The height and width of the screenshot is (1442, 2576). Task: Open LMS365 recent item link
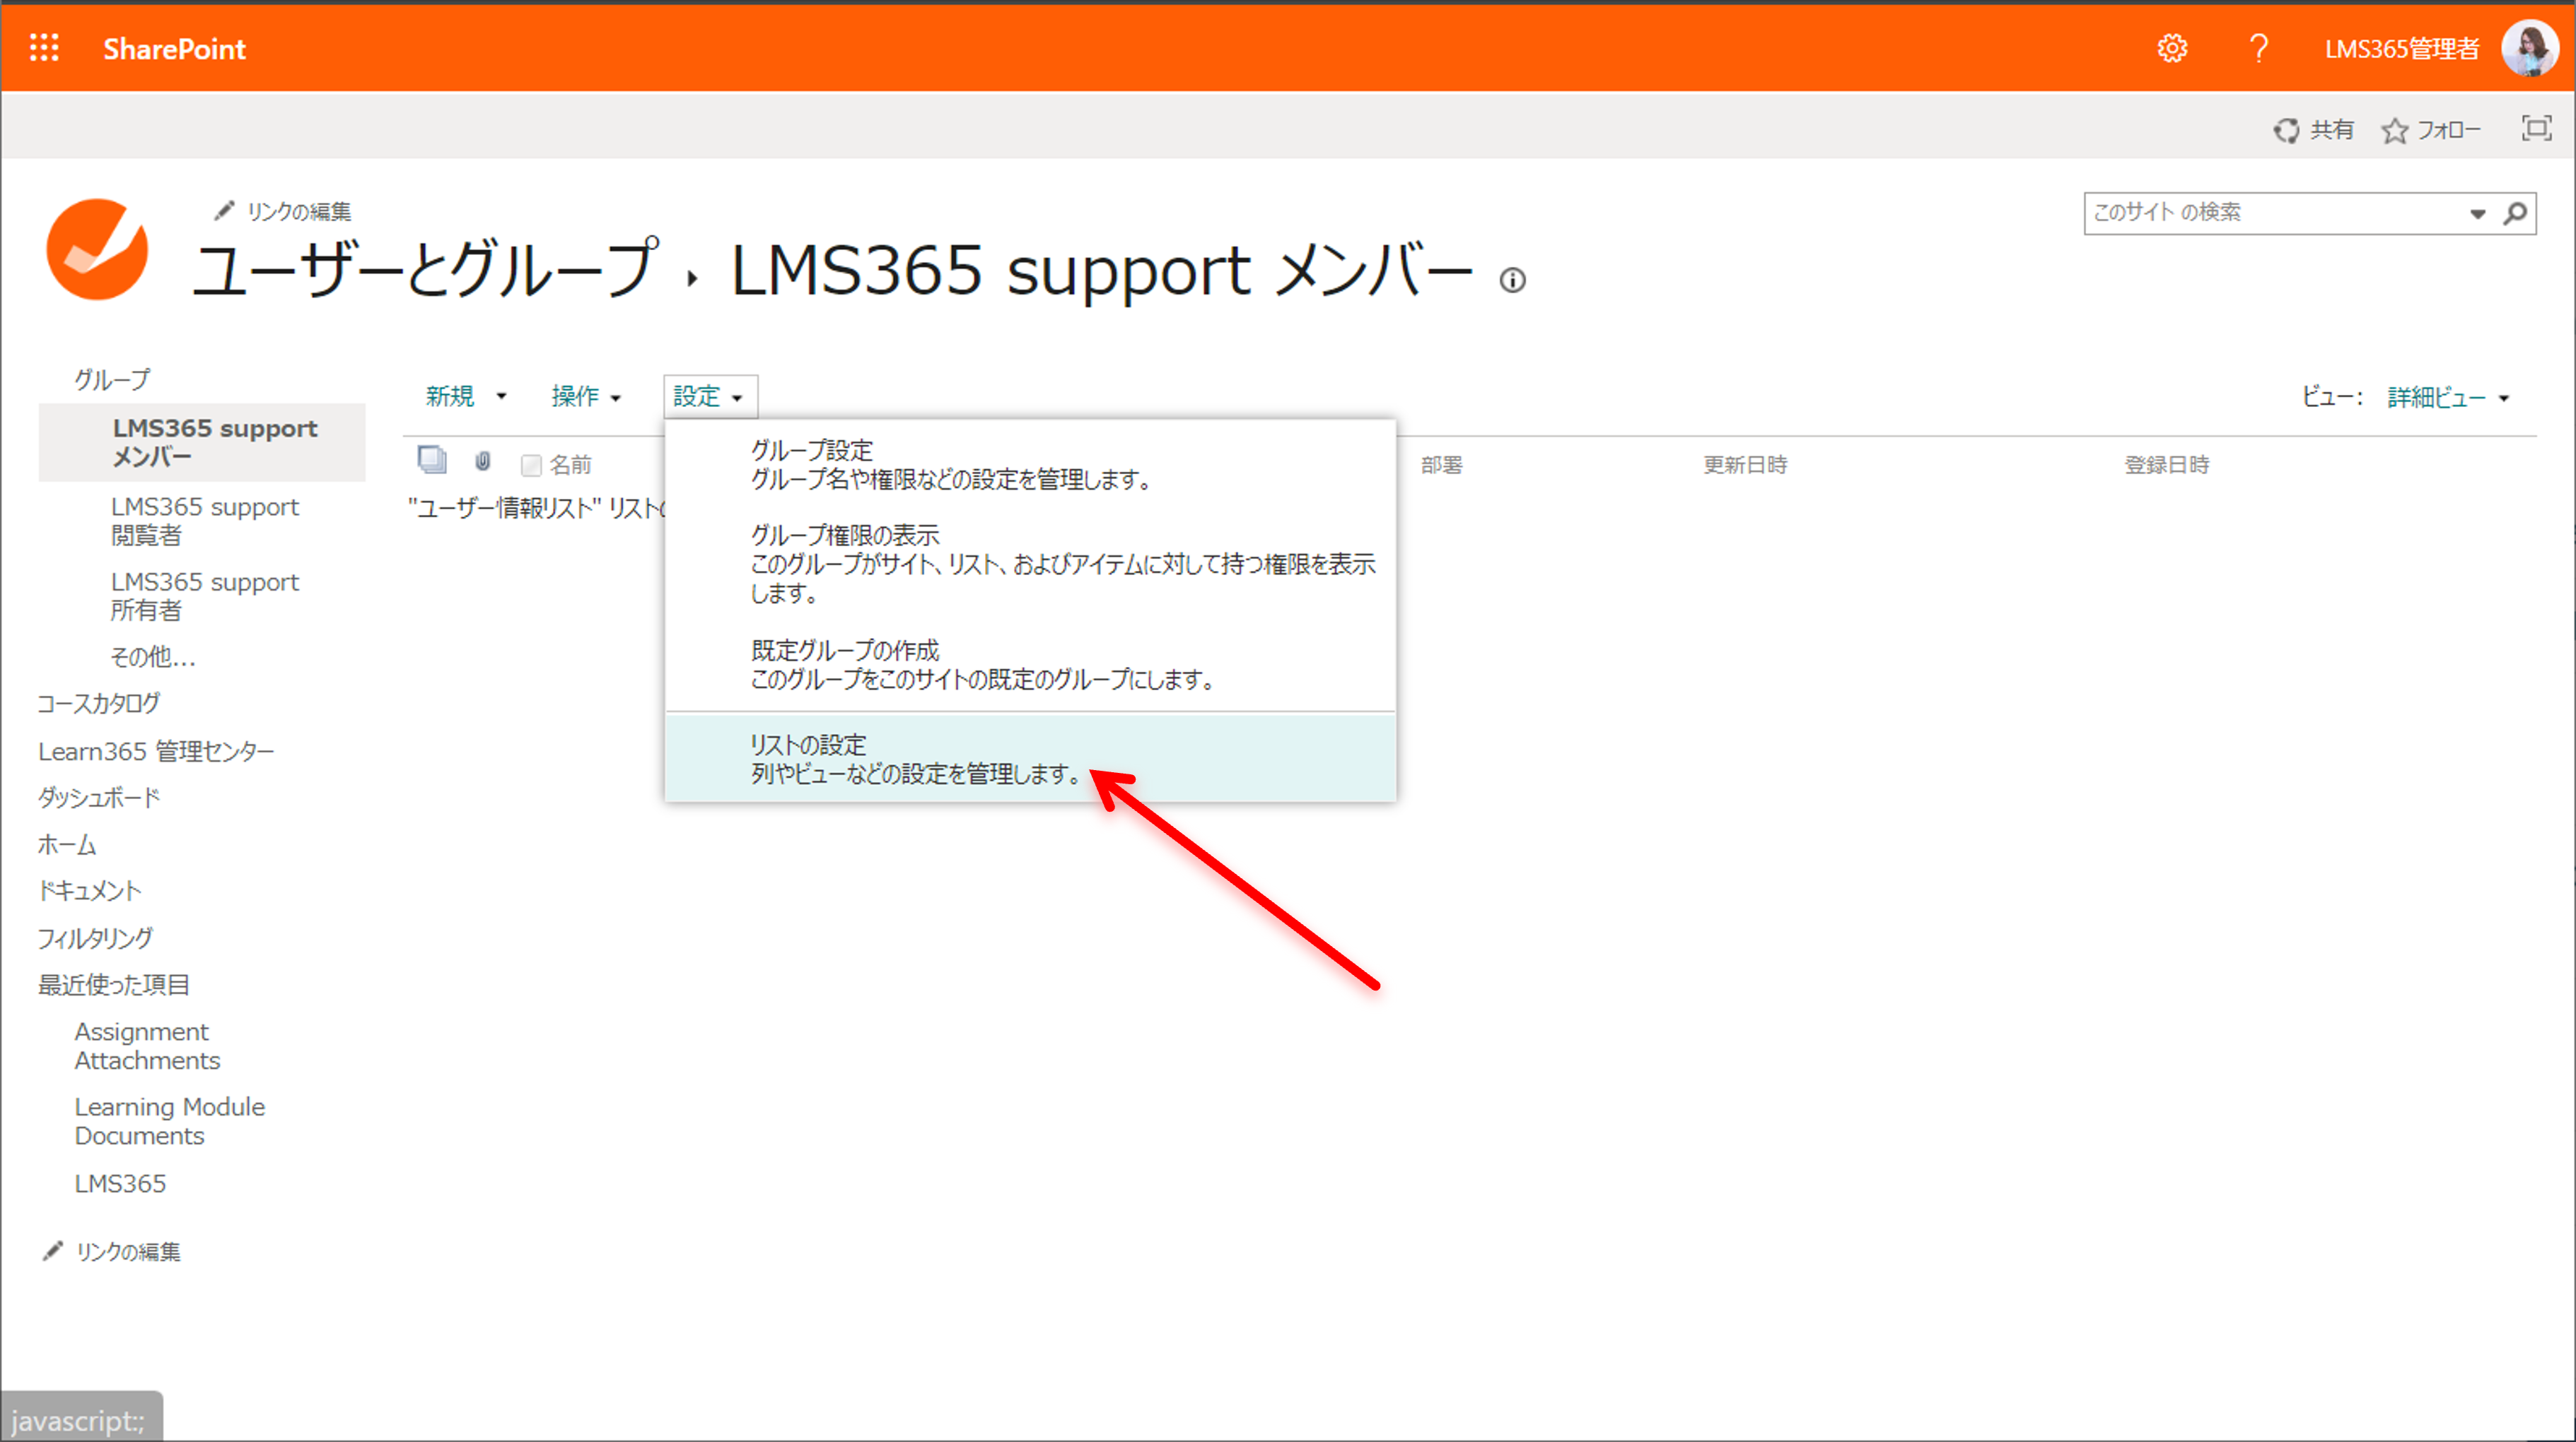click(120, 1183)
